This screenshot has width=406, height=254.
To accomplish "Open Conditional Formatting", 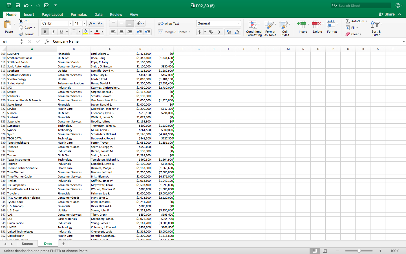I will 254,28.
